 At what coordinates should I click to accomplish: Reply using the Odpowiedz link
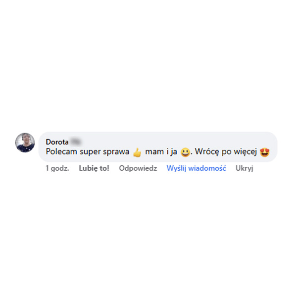138,168
